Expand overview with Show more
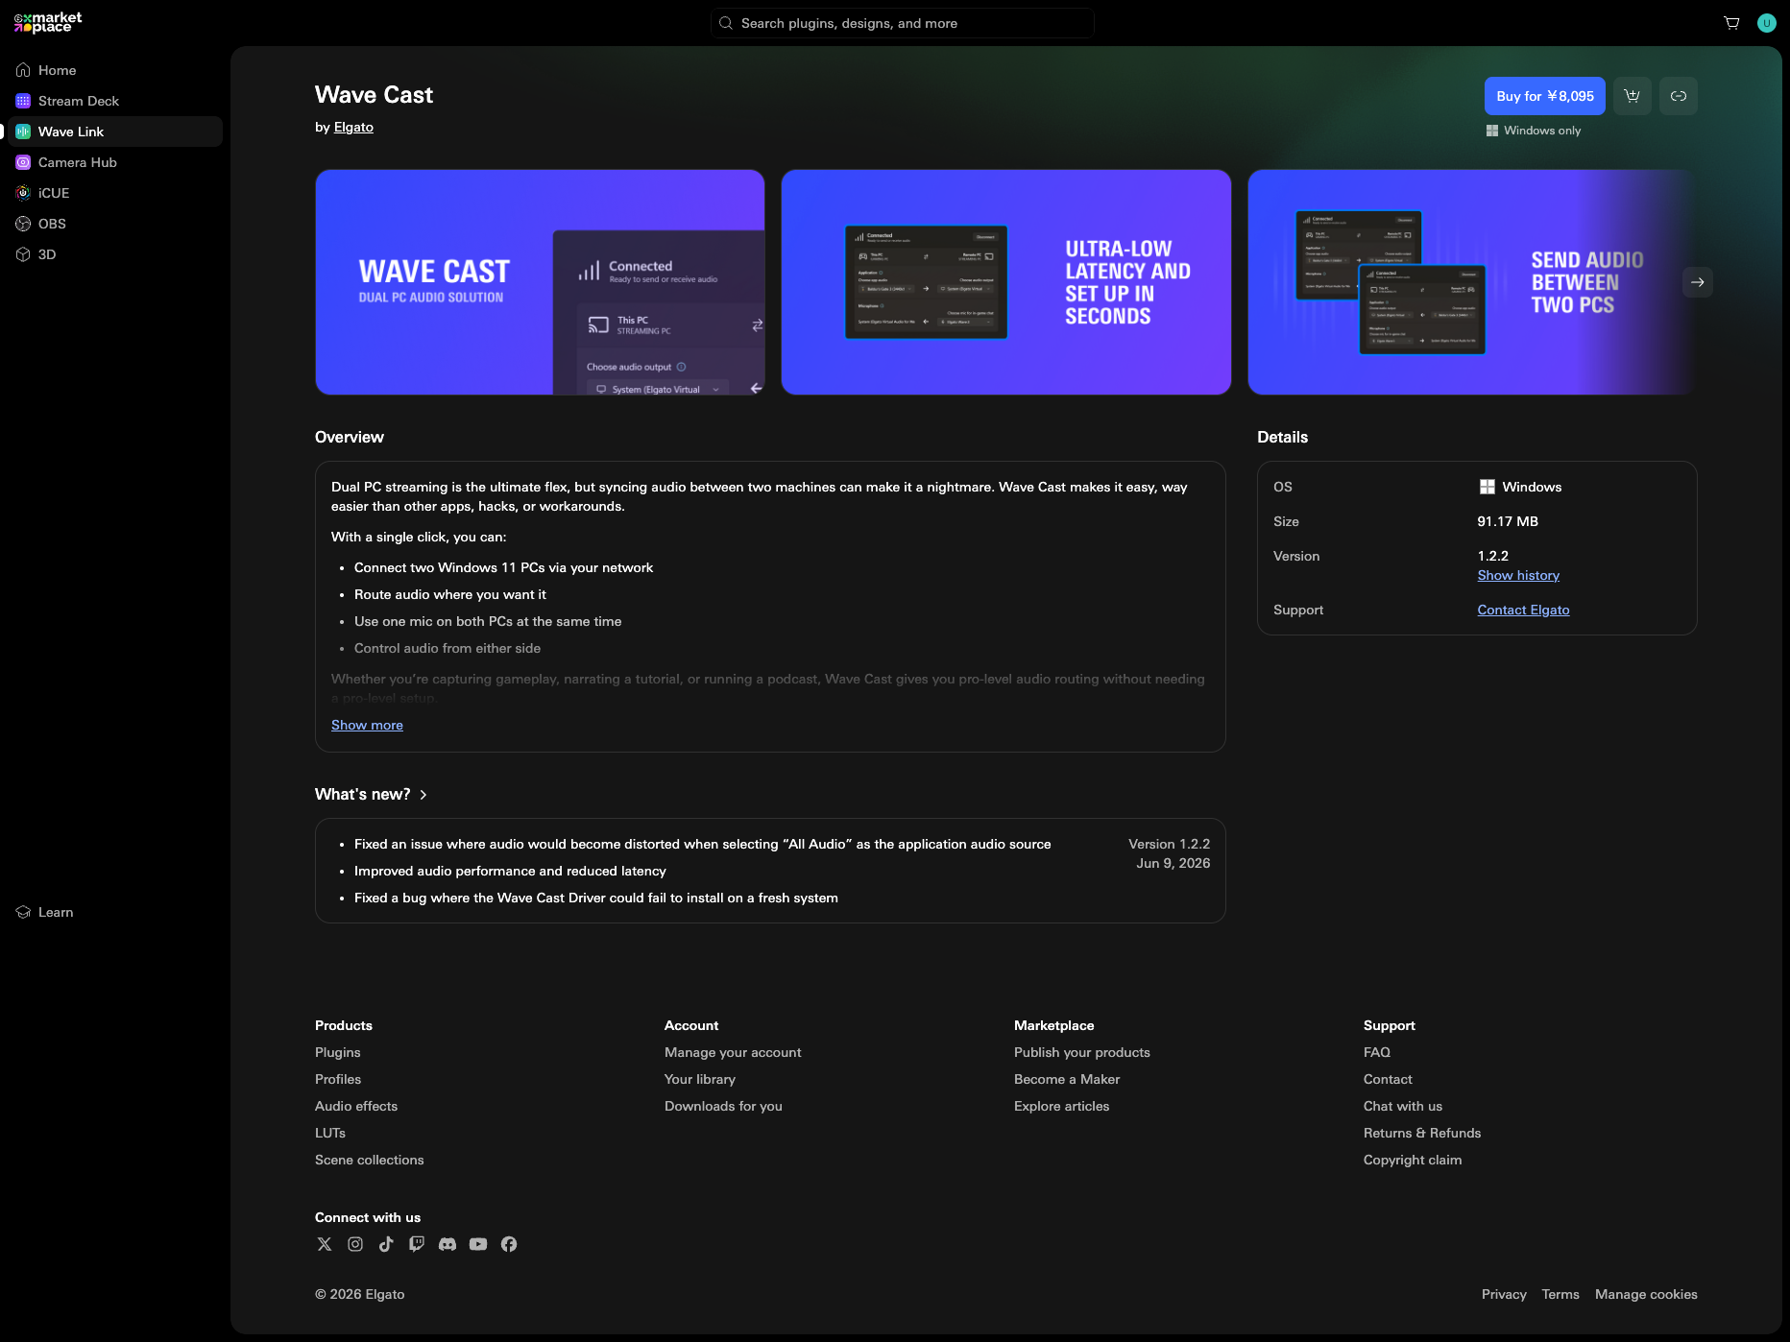This screenshot has width=1790, height=1342. 367,725
